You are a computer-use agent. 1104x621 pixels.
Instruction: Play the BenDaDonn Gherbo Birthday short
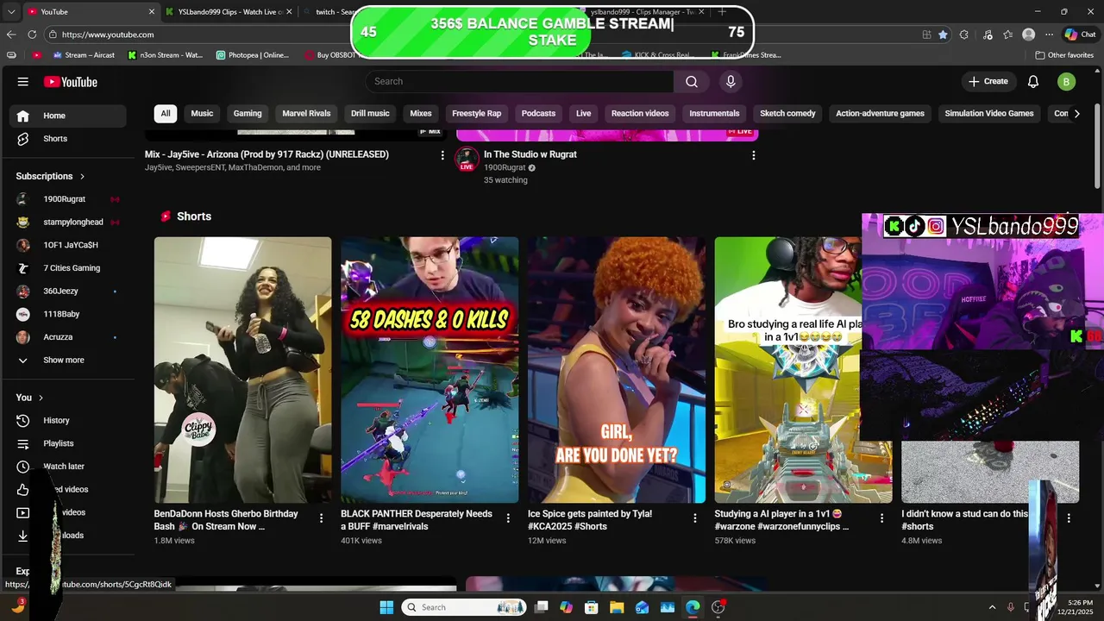click(x=242, y=370)
